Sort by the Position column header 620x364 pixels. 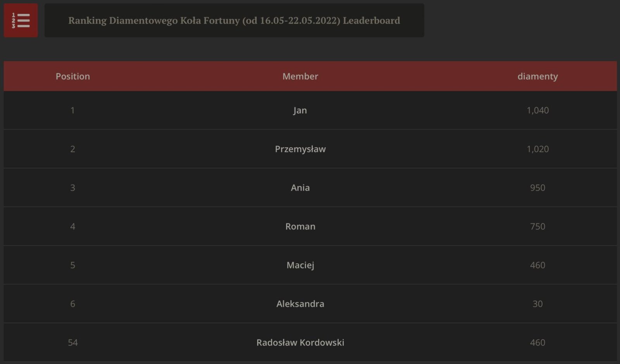click(x=73, y=76)
